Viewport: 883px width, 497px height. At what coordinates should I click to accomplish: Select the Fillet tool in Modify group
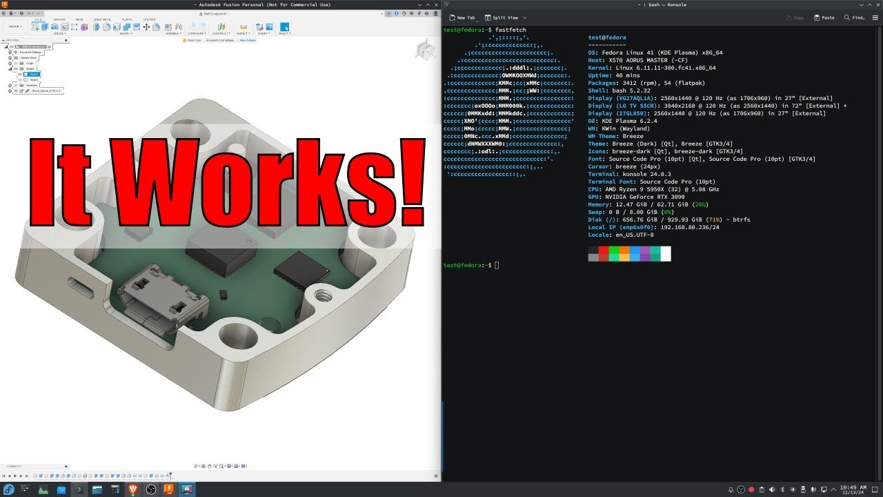coord(107,27)
